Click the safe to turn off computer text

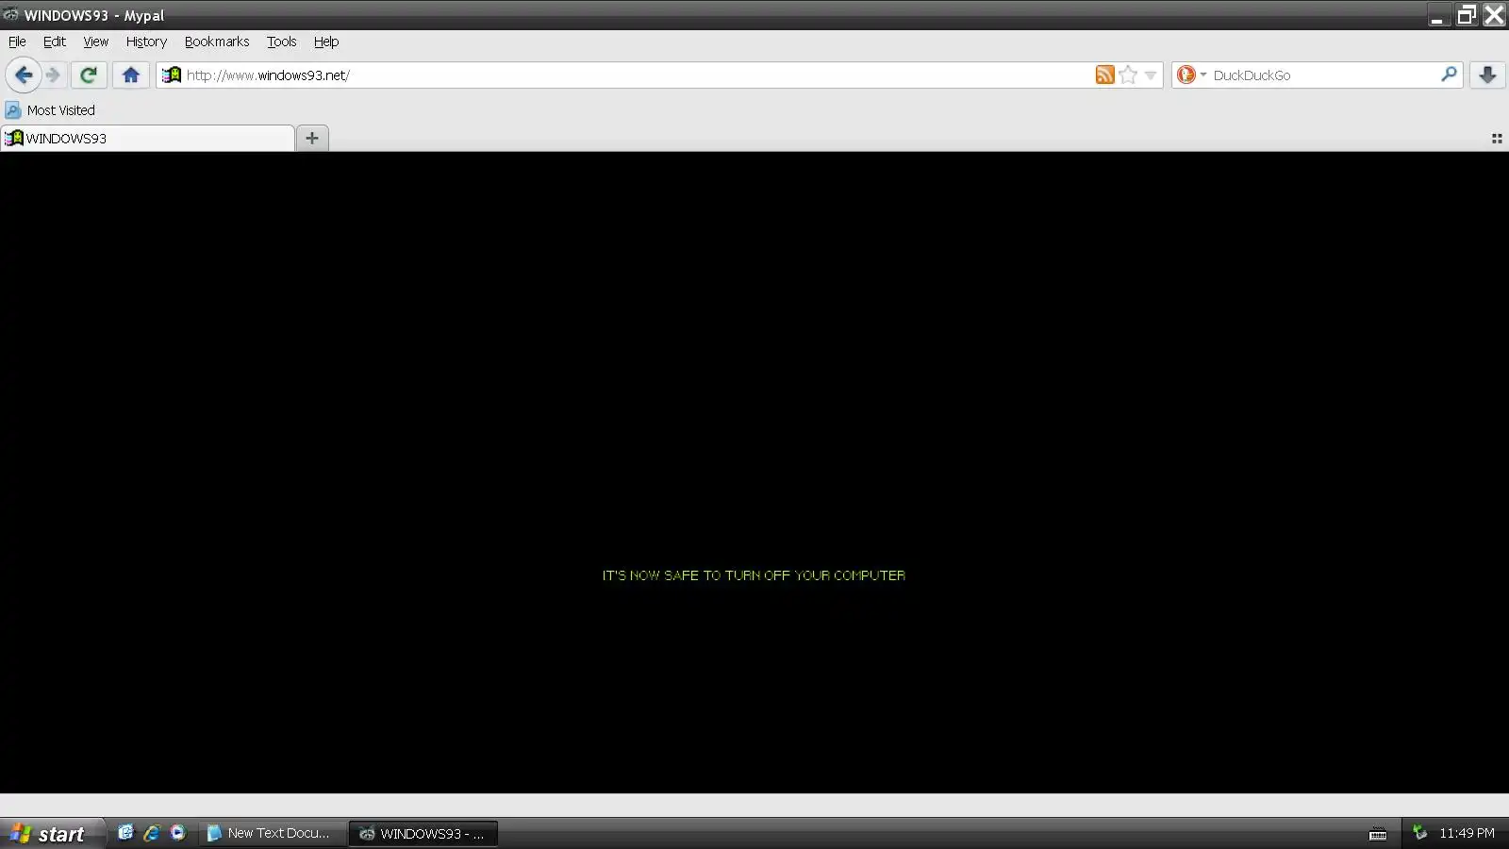click(754, 575)
